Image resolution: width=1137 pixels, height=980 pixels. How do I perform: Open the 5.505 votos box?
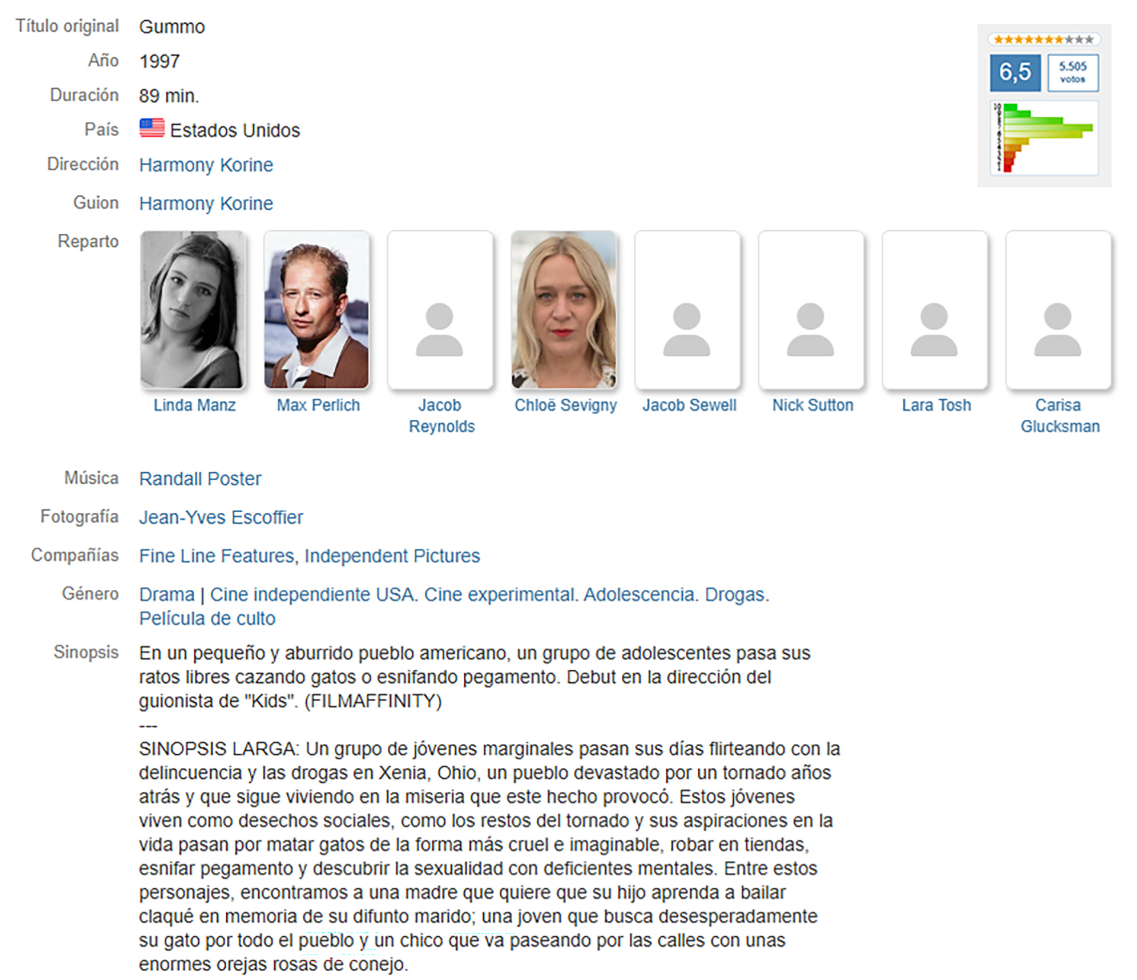[1072, 72]
